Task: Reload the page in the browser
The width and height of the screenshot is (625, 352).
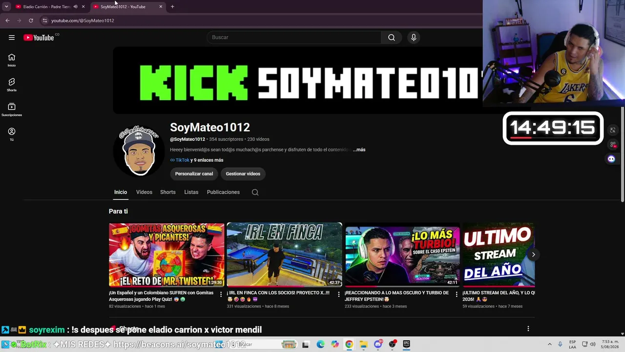Action: click(31, 21)
